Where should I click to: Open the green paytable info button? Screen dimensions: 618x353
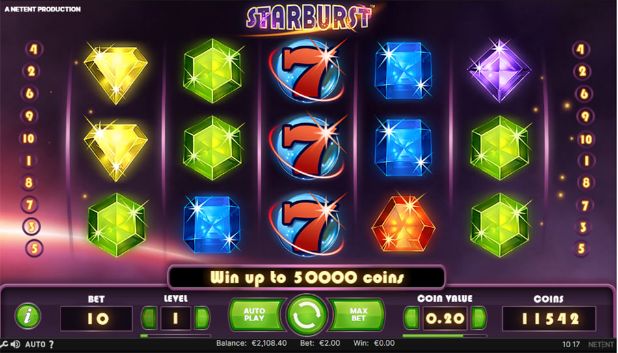coord(27,316)
